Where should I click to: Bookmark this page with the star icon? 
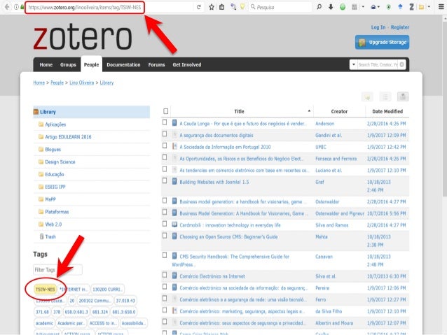tap(212, 7)
